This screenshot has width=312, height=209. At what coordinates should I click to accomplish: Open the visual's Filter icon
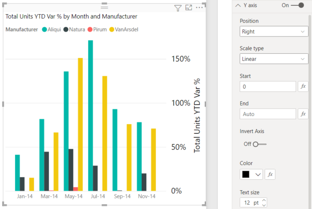(x=178, y=8)
